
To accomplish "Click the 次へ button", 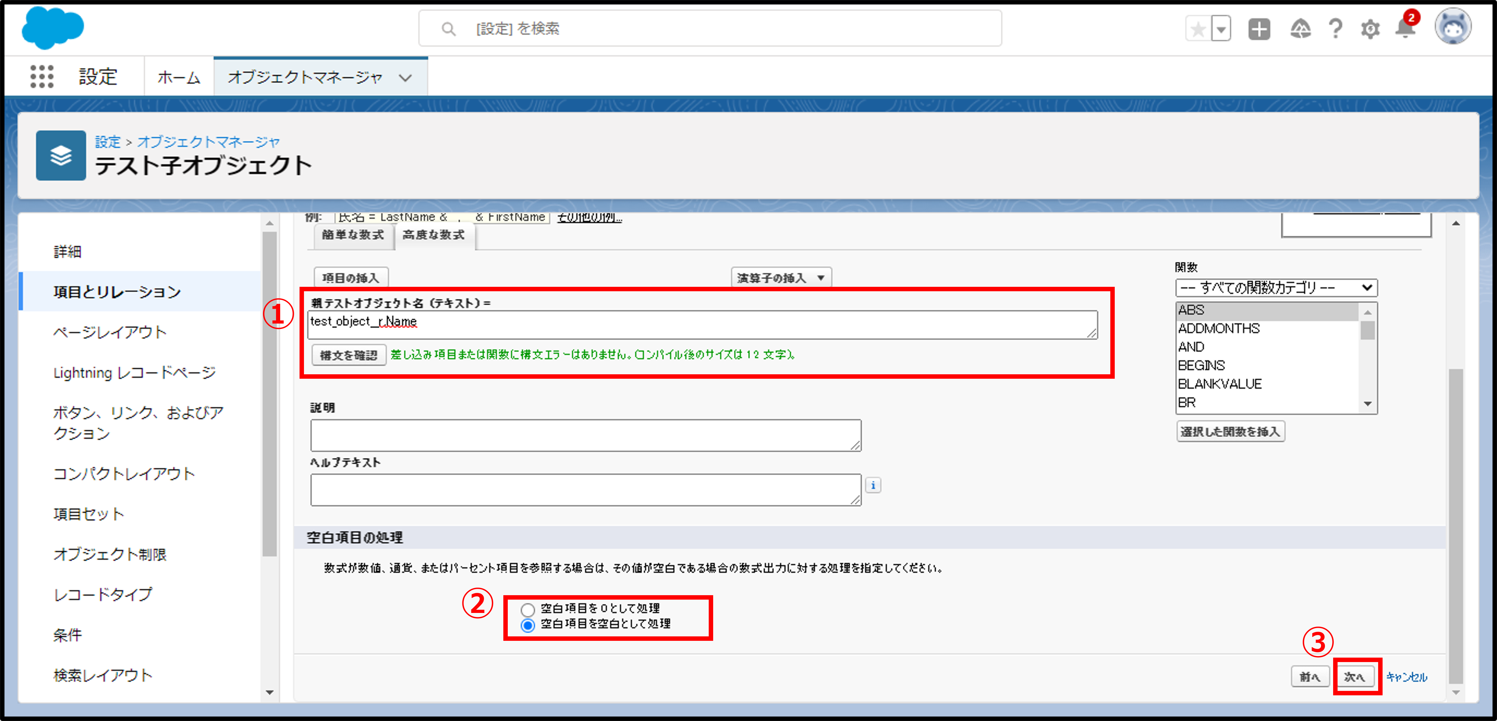I will click(1355, 677).
